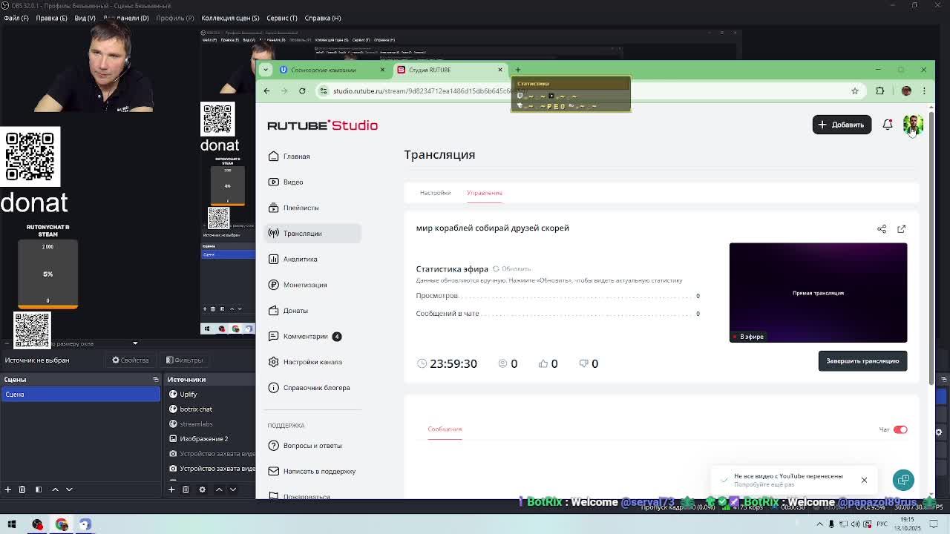Select the Сообщения tab
The image size is (950, 534).
(x=445, y=429)
